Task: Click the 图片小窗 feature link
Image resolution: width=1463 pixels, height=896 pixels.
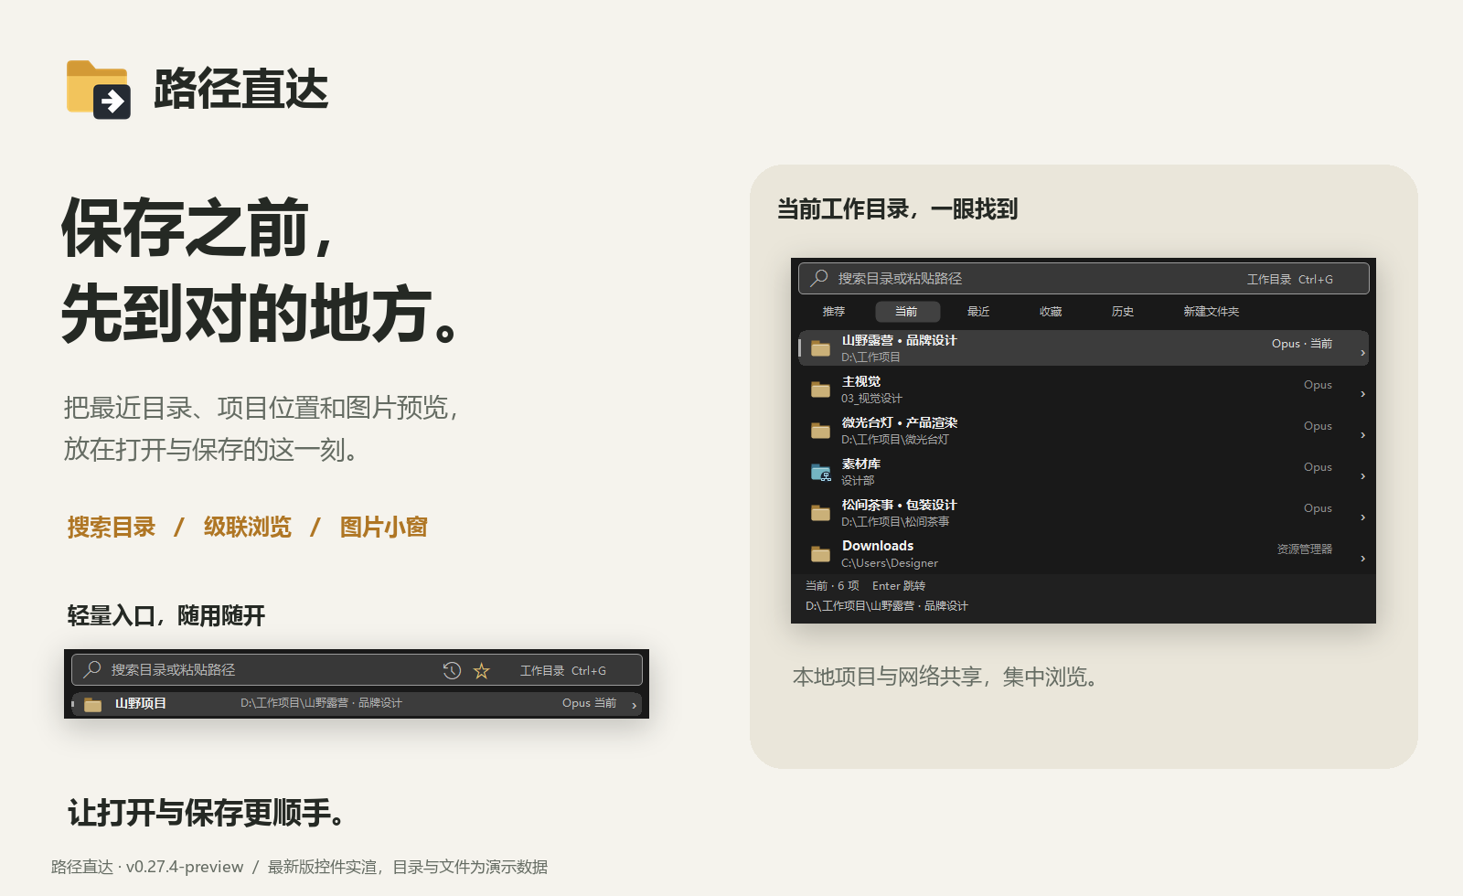Action: pos(384,528)
